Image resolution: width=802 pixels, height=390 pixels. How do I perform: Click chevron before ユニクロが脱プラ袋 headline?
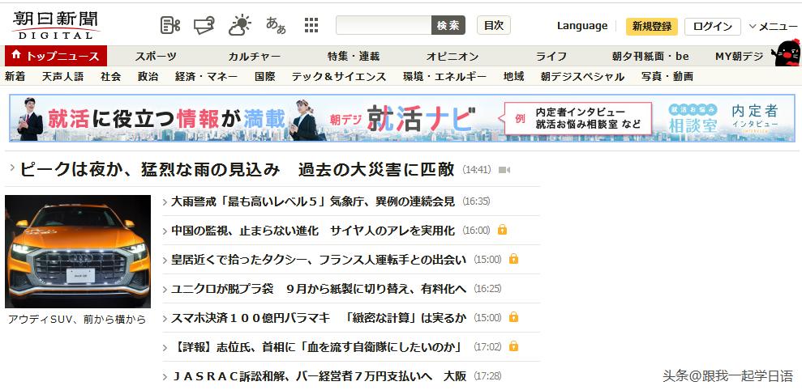click(165, 290)
